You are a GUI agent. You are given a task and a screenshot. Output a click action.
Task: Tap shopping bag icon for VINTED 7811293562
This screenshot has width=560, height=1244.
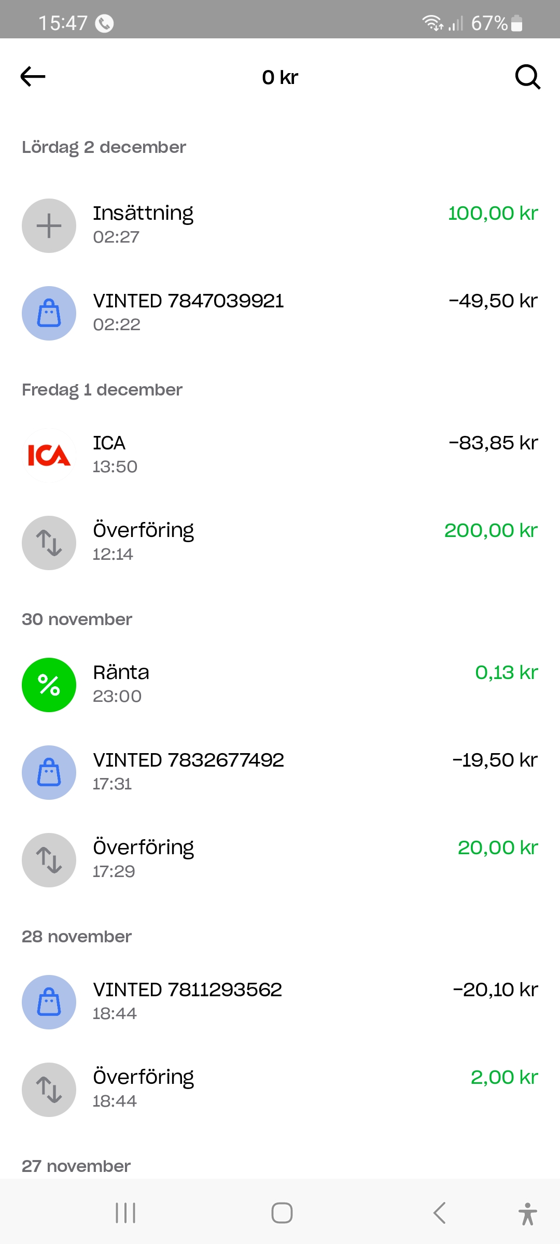click(49, 1002)
